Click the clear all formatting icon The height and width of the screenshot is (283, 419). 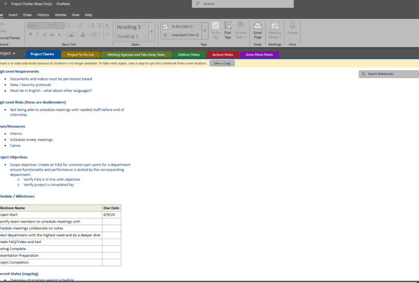pos(107,25)
